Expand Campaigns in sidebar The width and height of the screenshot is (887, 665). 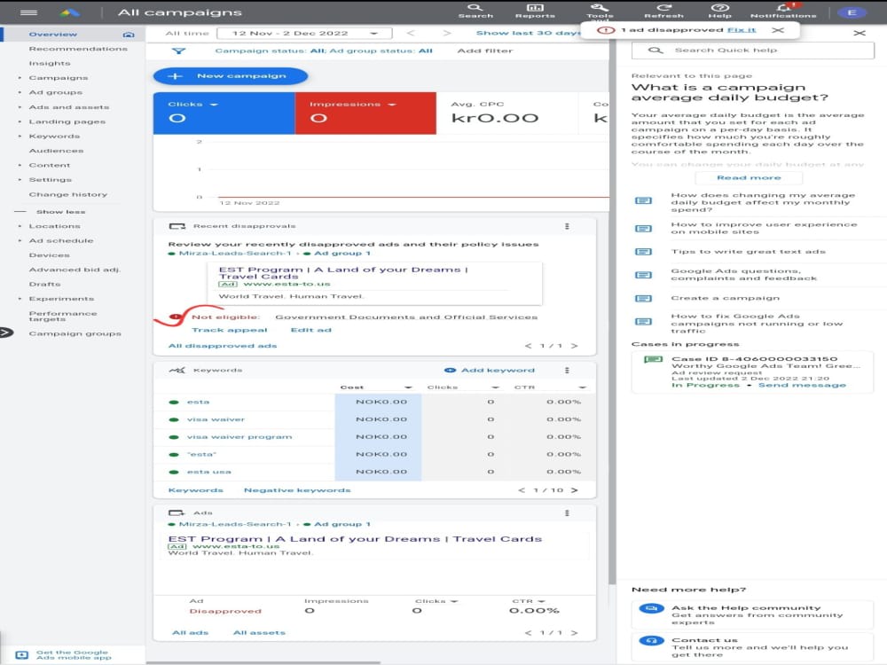click(20, 78)
